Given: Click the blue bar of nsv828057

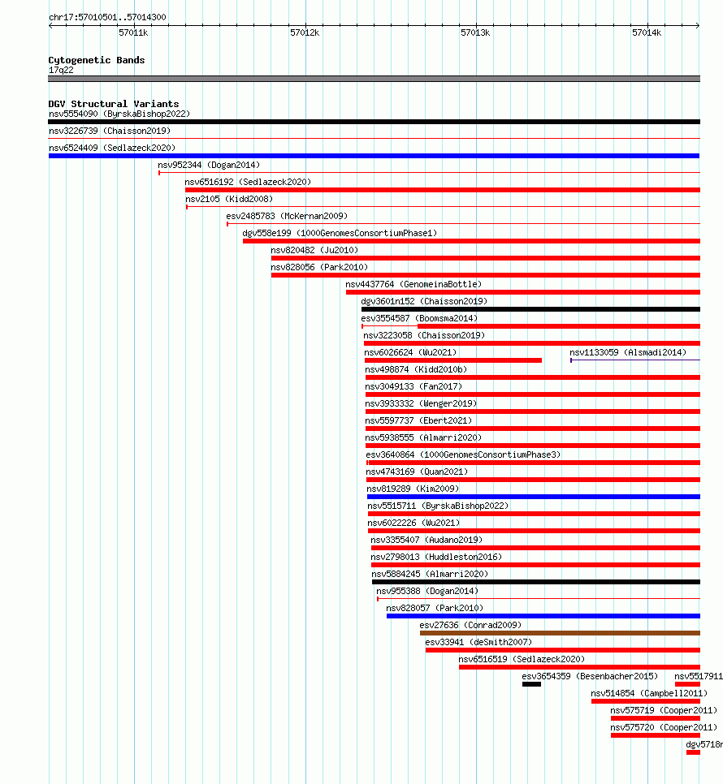Looking at the screenshot, I should pos(543,615).
